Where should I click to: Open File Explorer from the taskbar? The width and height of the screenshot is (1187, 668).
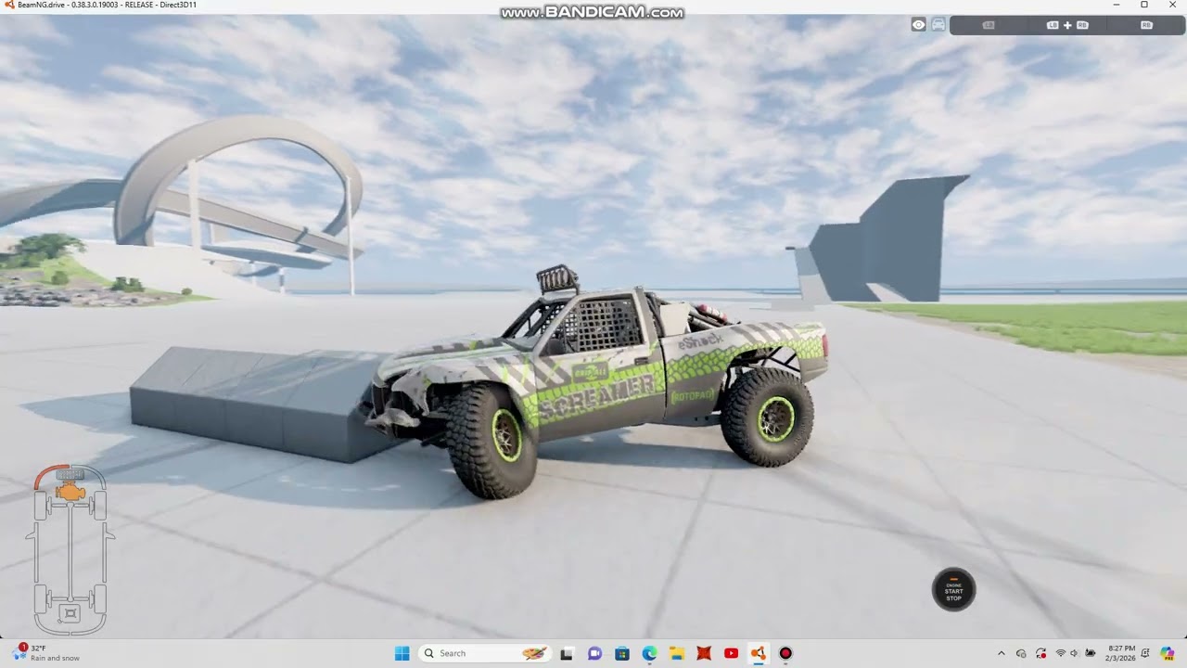pyautogui.click(x=676, y=653)
